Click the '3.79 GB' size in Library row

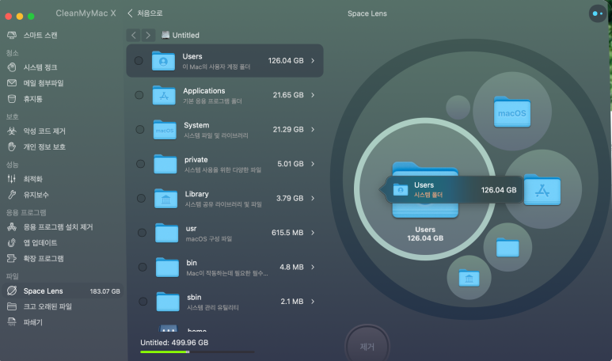[290, 198]
